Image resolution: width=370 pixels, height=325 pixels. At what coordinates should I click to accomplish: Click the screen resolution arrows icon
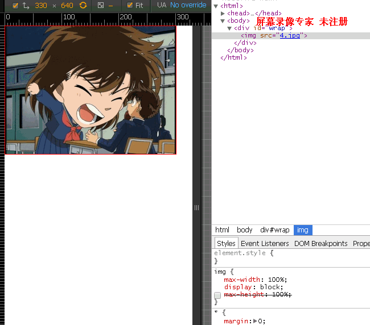pos(26,6)
